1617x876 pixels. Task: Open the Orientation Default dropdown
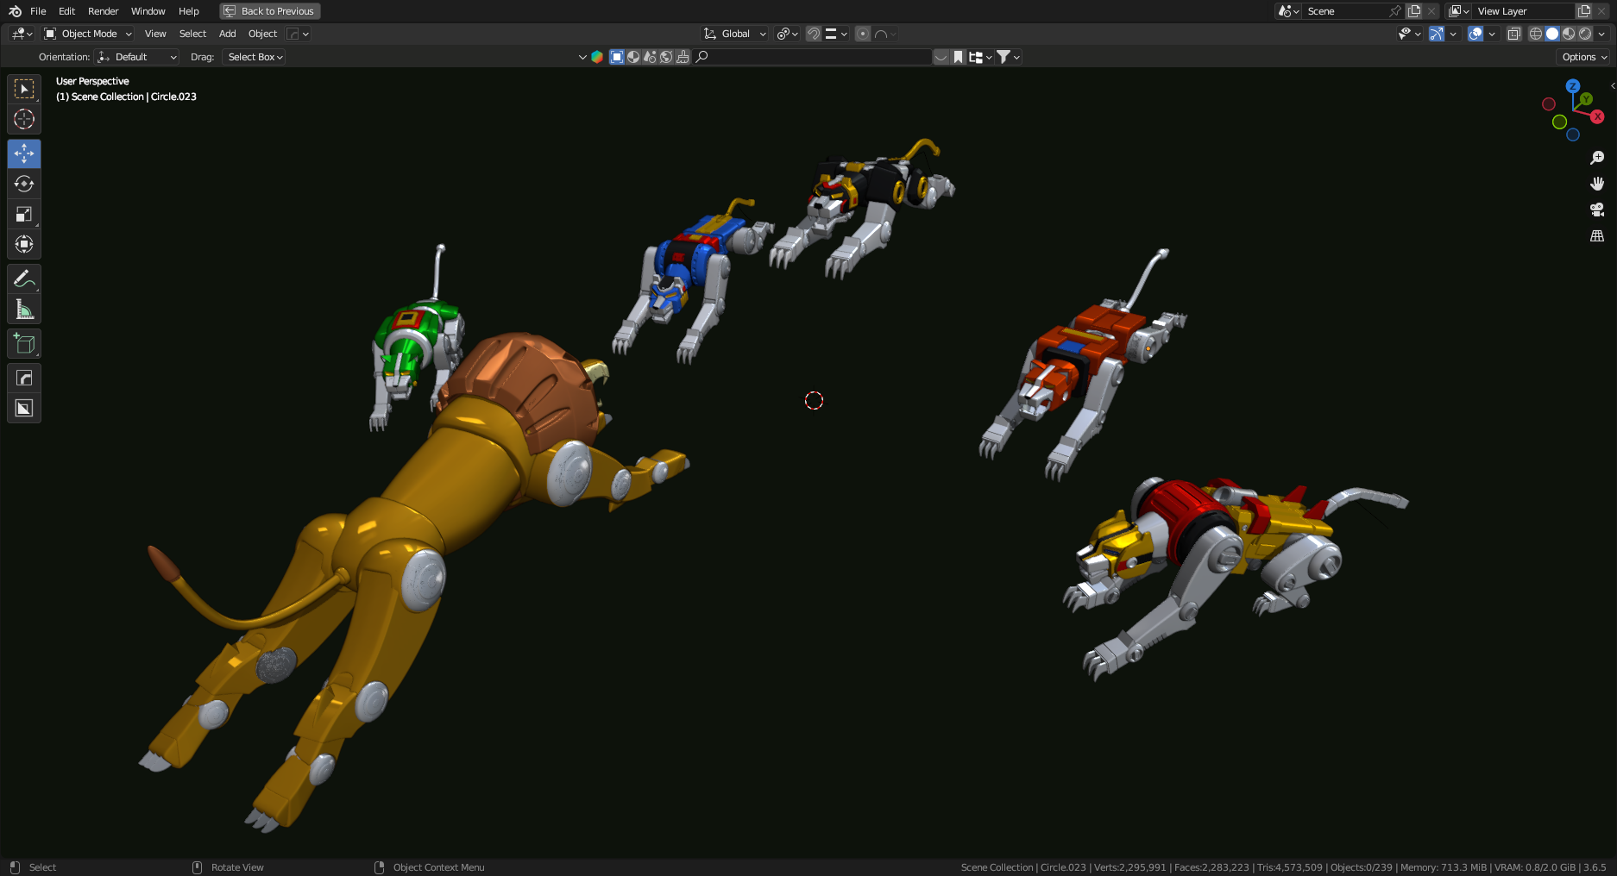[x=137, y=57]
